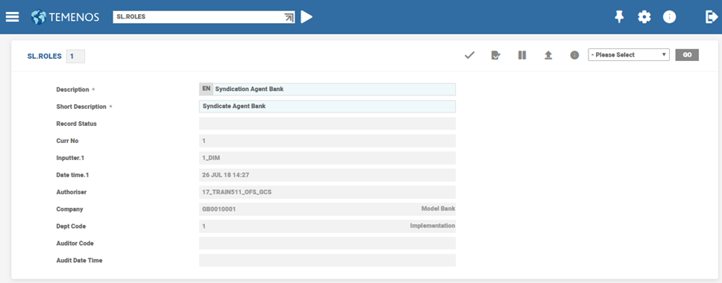Open the hamburger main menu
Viewport: 722px width, 283px height.
click(12, 17)
